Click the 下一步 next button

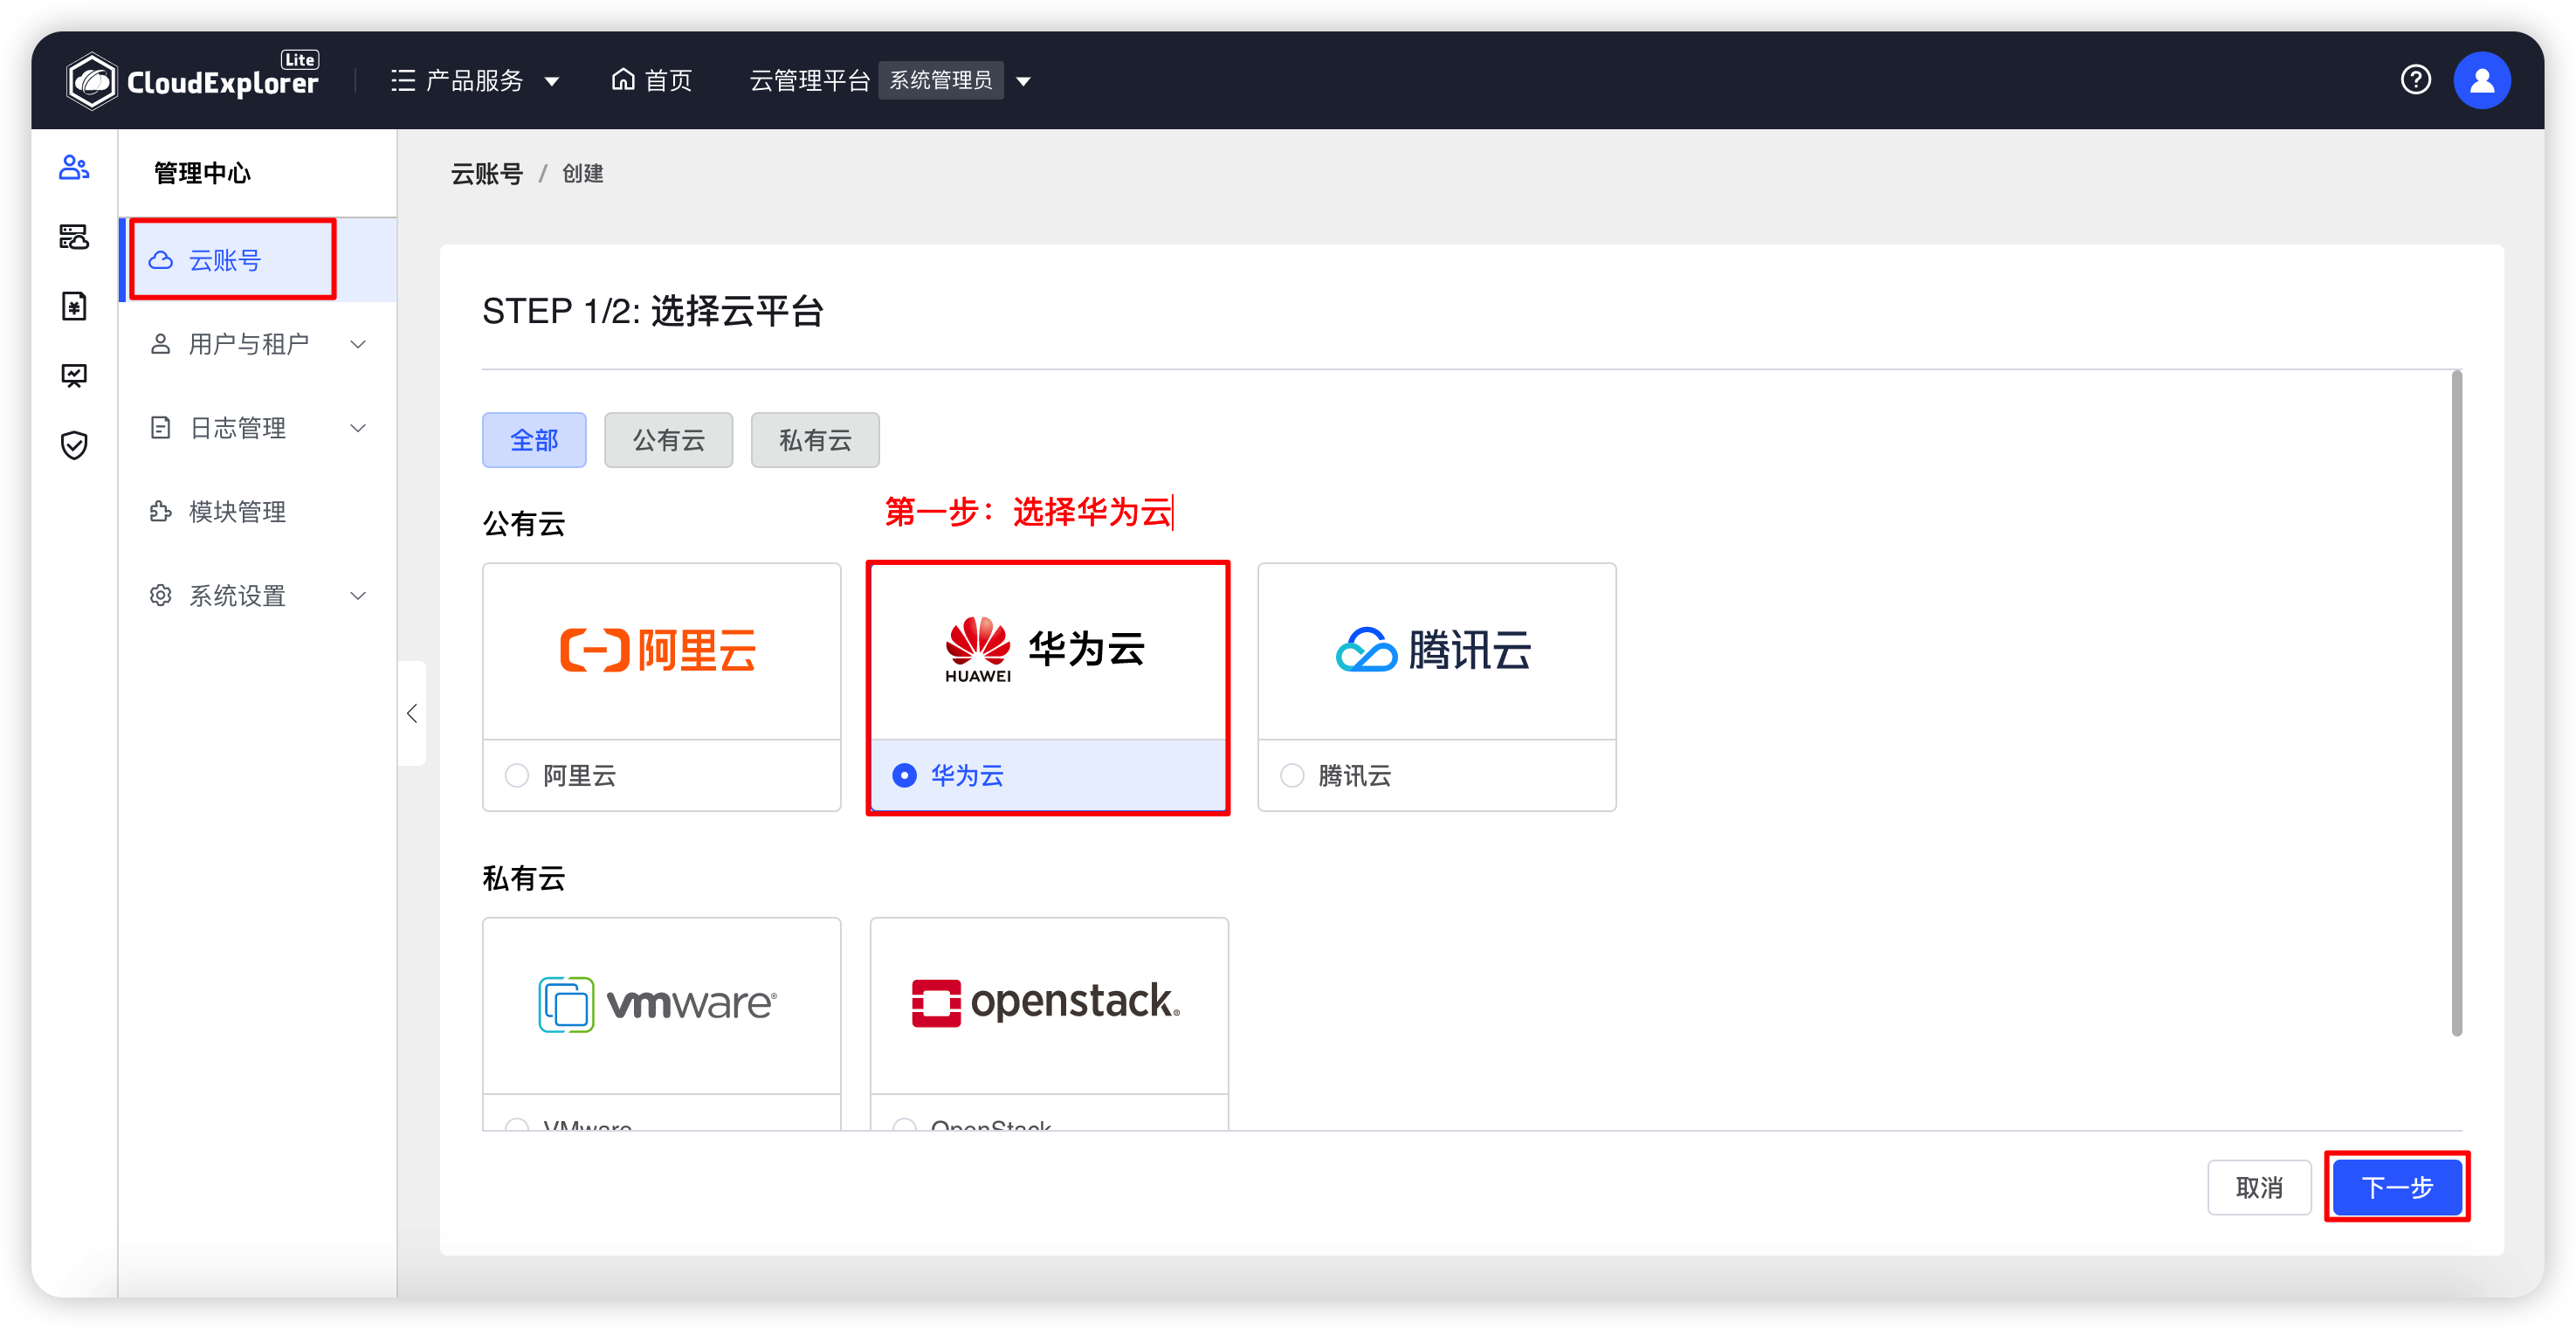pyautogui.click(x=2397, y=1187)
